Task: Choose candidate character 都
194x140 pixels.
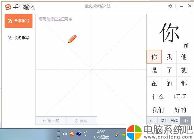Action: [x=184, y=83]
